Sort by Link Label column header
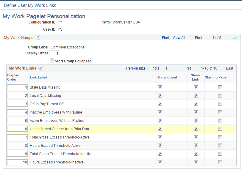This screenshot has height=170, width=242. [38, 77]
